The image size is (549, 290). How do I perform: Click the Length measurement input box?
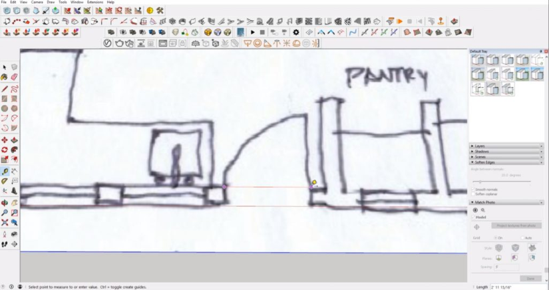pos(519,287)
